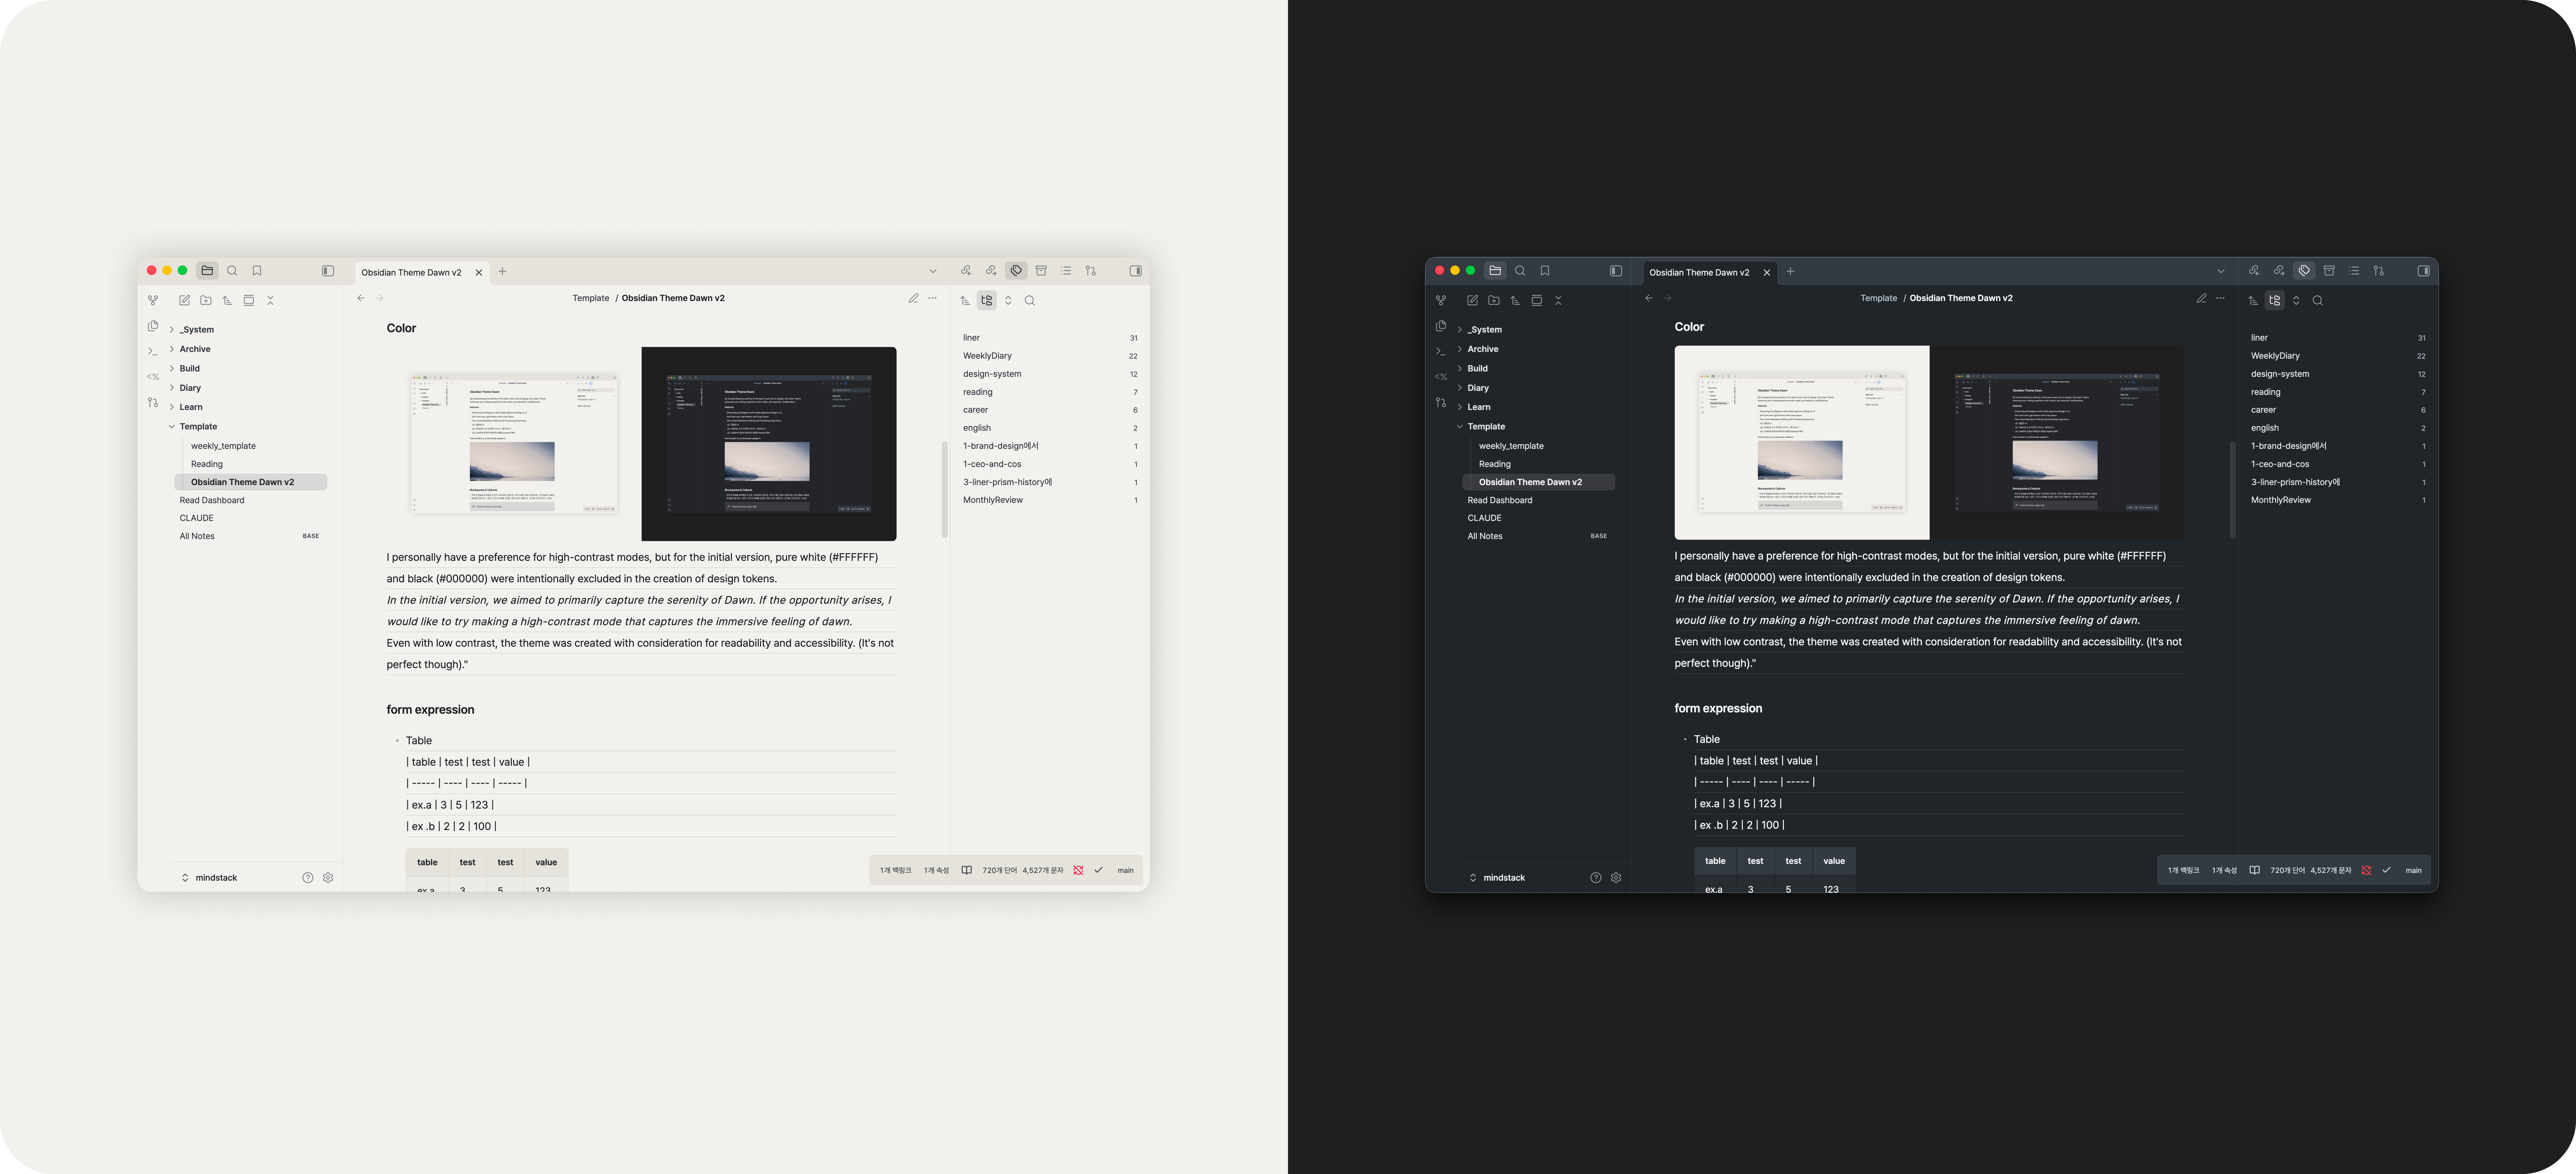The width and height of the screenshot is (2576, 1174).
Task: Insert template icon in light window ribbon
Action: [153, 377]
